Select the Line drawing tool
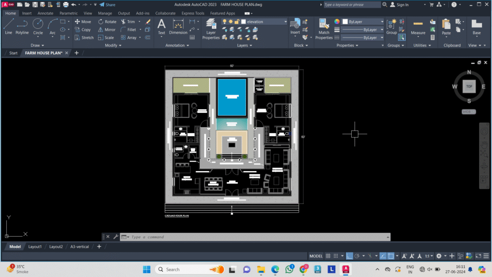Screen dimensions: 492x277 9,27
